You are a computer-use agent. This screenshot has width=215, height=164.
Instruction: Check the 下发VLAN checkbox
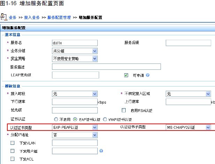point(13,143)
